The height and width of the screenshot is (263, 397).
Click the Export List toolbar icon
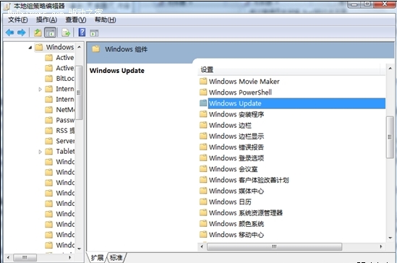pos(66,33)
